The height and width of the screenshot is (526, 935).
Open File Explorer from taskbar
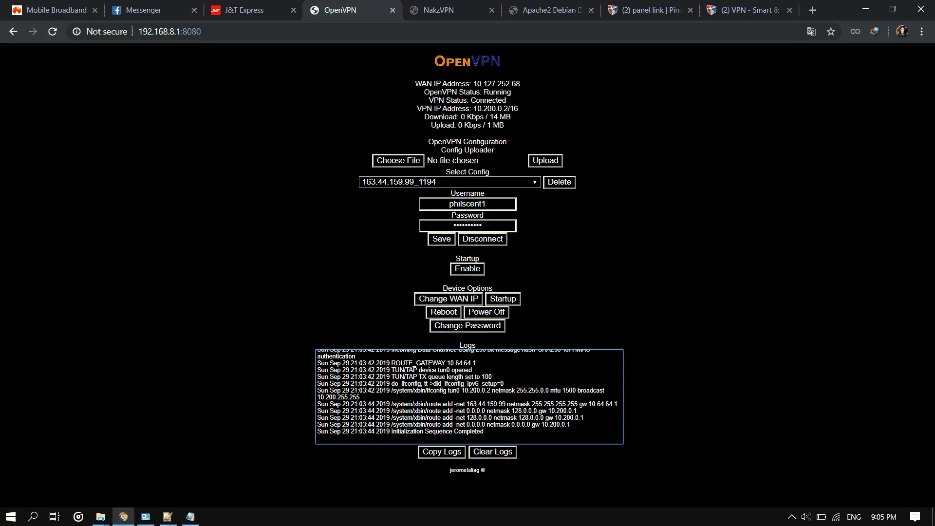pyautogui.click(x=101, y=517)
